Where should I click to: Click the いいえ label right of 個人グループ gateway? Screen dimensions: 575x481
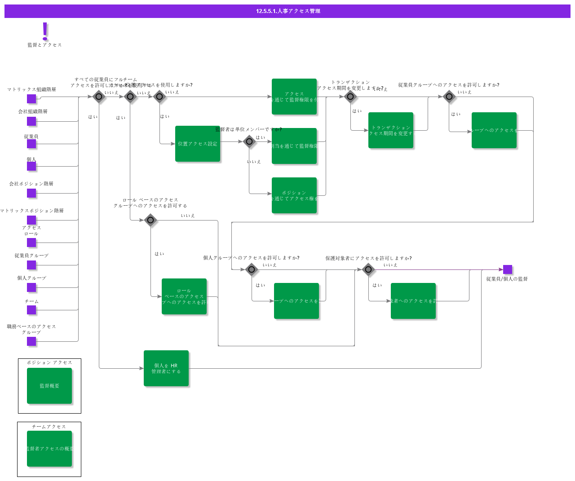coord(270,265)
